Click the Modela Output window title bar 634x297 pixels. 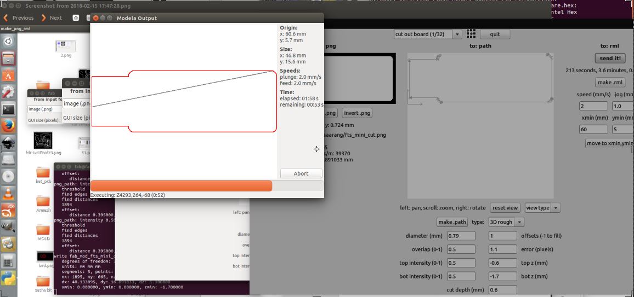tap(207, 18)
